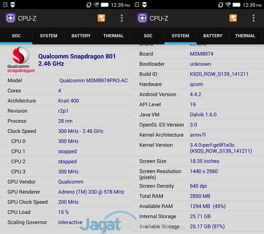Select Internal Storage value '25.71 GB'
This screenshot has height=234, width=264.
click(x=200, y=217)
